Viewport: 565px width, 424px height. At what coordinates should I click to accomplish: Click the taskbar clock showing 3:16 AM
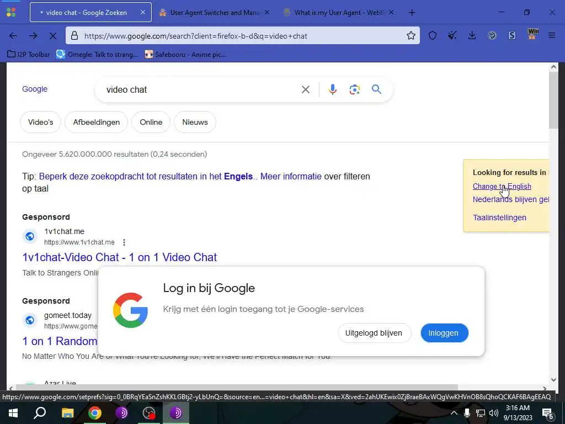tap(518, 413)
